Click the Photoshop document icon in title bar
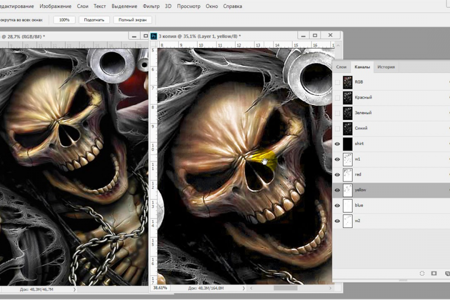This screenshot has height=300, width=450. tap(154, 36)
